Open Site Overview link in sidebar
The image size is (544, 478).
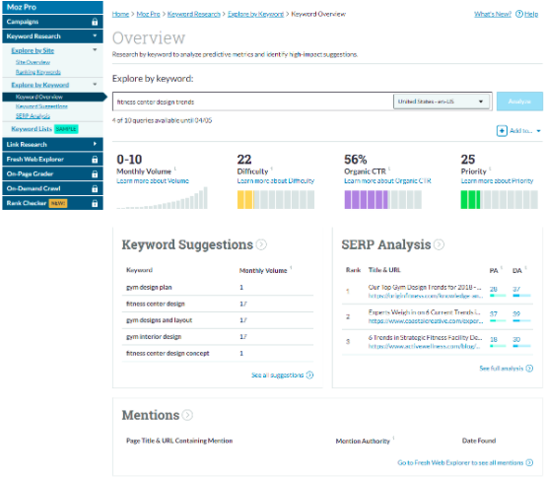(x=33, y=62)
